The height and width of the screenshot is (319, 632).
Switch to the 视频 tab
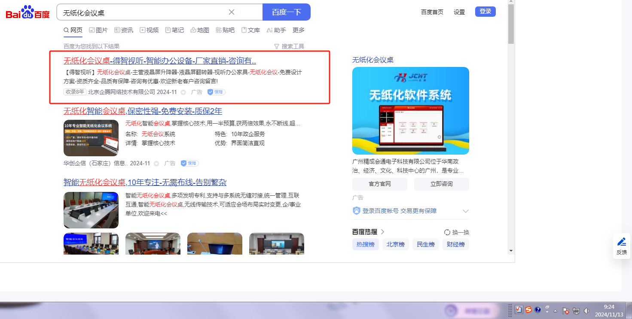(149, 30)
